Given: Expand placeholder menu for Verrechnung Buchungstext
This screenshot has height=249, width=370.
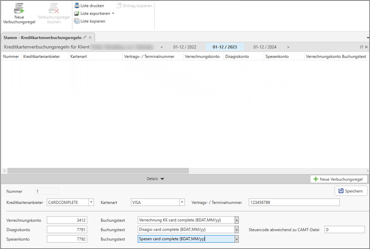Looking at the screenshot, I should point(236,220).
